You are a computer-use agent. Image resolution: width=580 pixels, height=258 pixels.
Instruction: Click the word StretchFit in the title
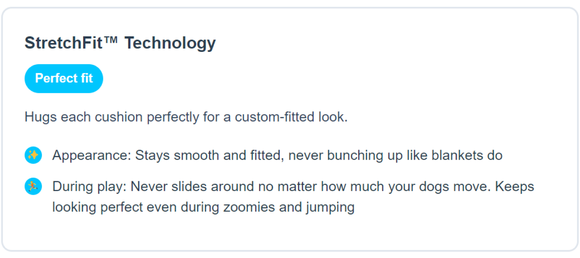point(63,43)
